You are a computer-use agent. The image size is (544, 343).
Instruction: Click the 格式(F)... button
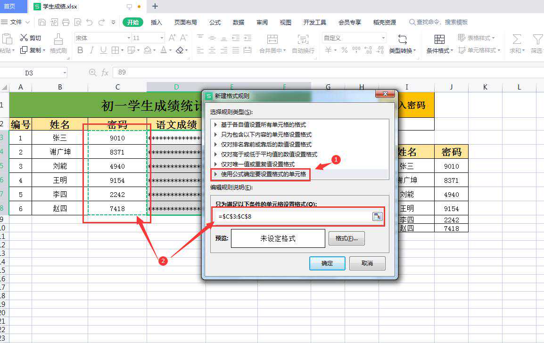346,238
